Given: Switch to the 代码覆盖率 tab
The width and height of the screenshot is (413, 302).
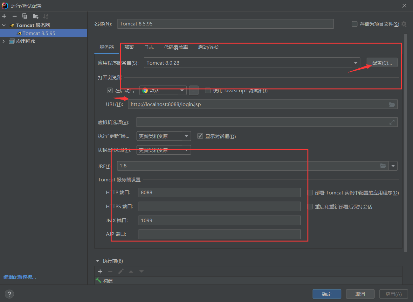Looking at the screenshot, I should tap(176, 47).
